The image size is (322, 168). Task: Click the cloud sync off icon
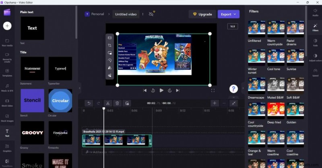(151, 14)
